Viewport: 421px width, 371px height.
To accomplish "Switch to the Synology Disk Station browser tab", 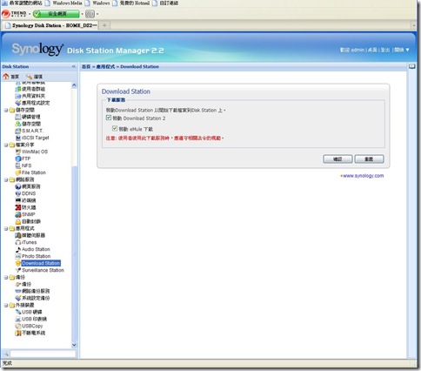I will click(x=51, y=25).
